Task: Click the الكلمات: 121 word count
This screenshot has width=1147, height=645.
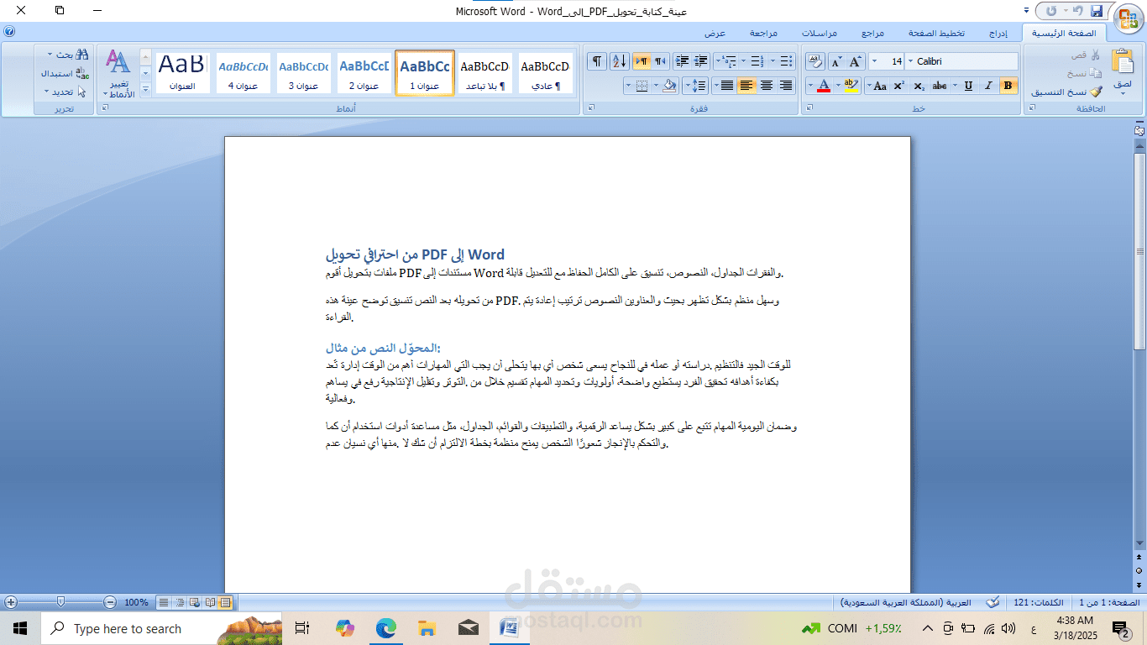Action: pos(1038,602)
